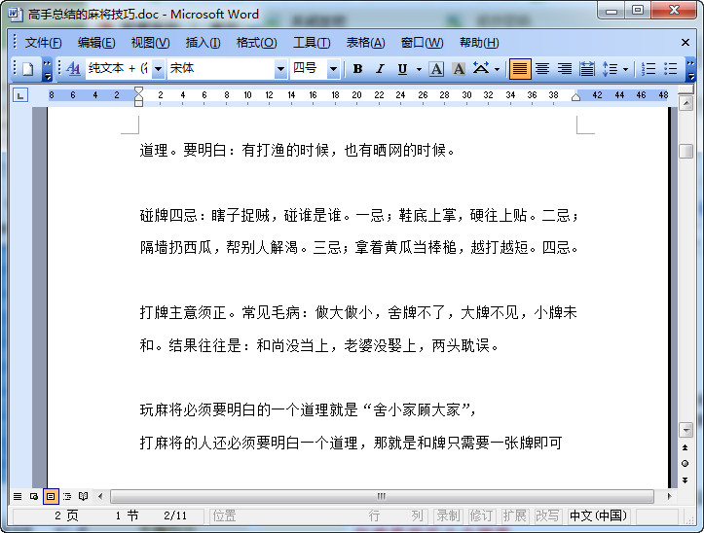Click inside the font name field
The image size is (704, 533).
tap(221, 69)
